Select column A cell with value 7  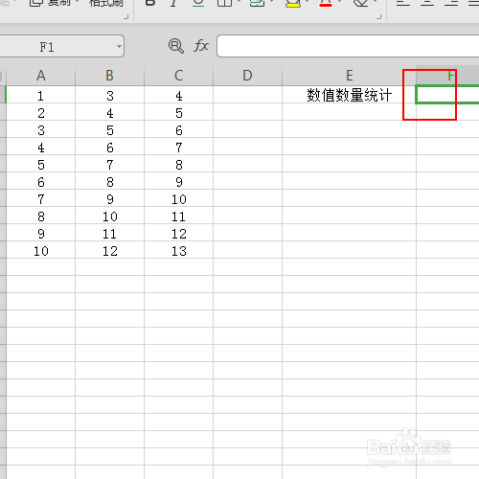pyautogui.click(x=40, y=199)
